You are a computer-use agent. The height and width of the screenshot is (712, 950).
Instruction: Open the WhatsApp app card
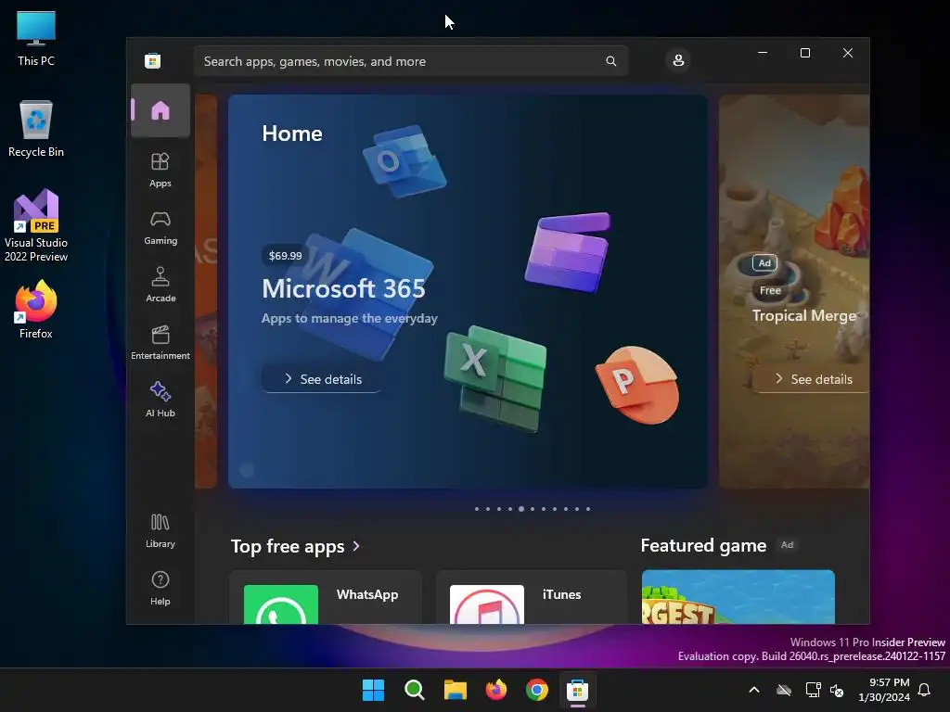coord(326,597)
